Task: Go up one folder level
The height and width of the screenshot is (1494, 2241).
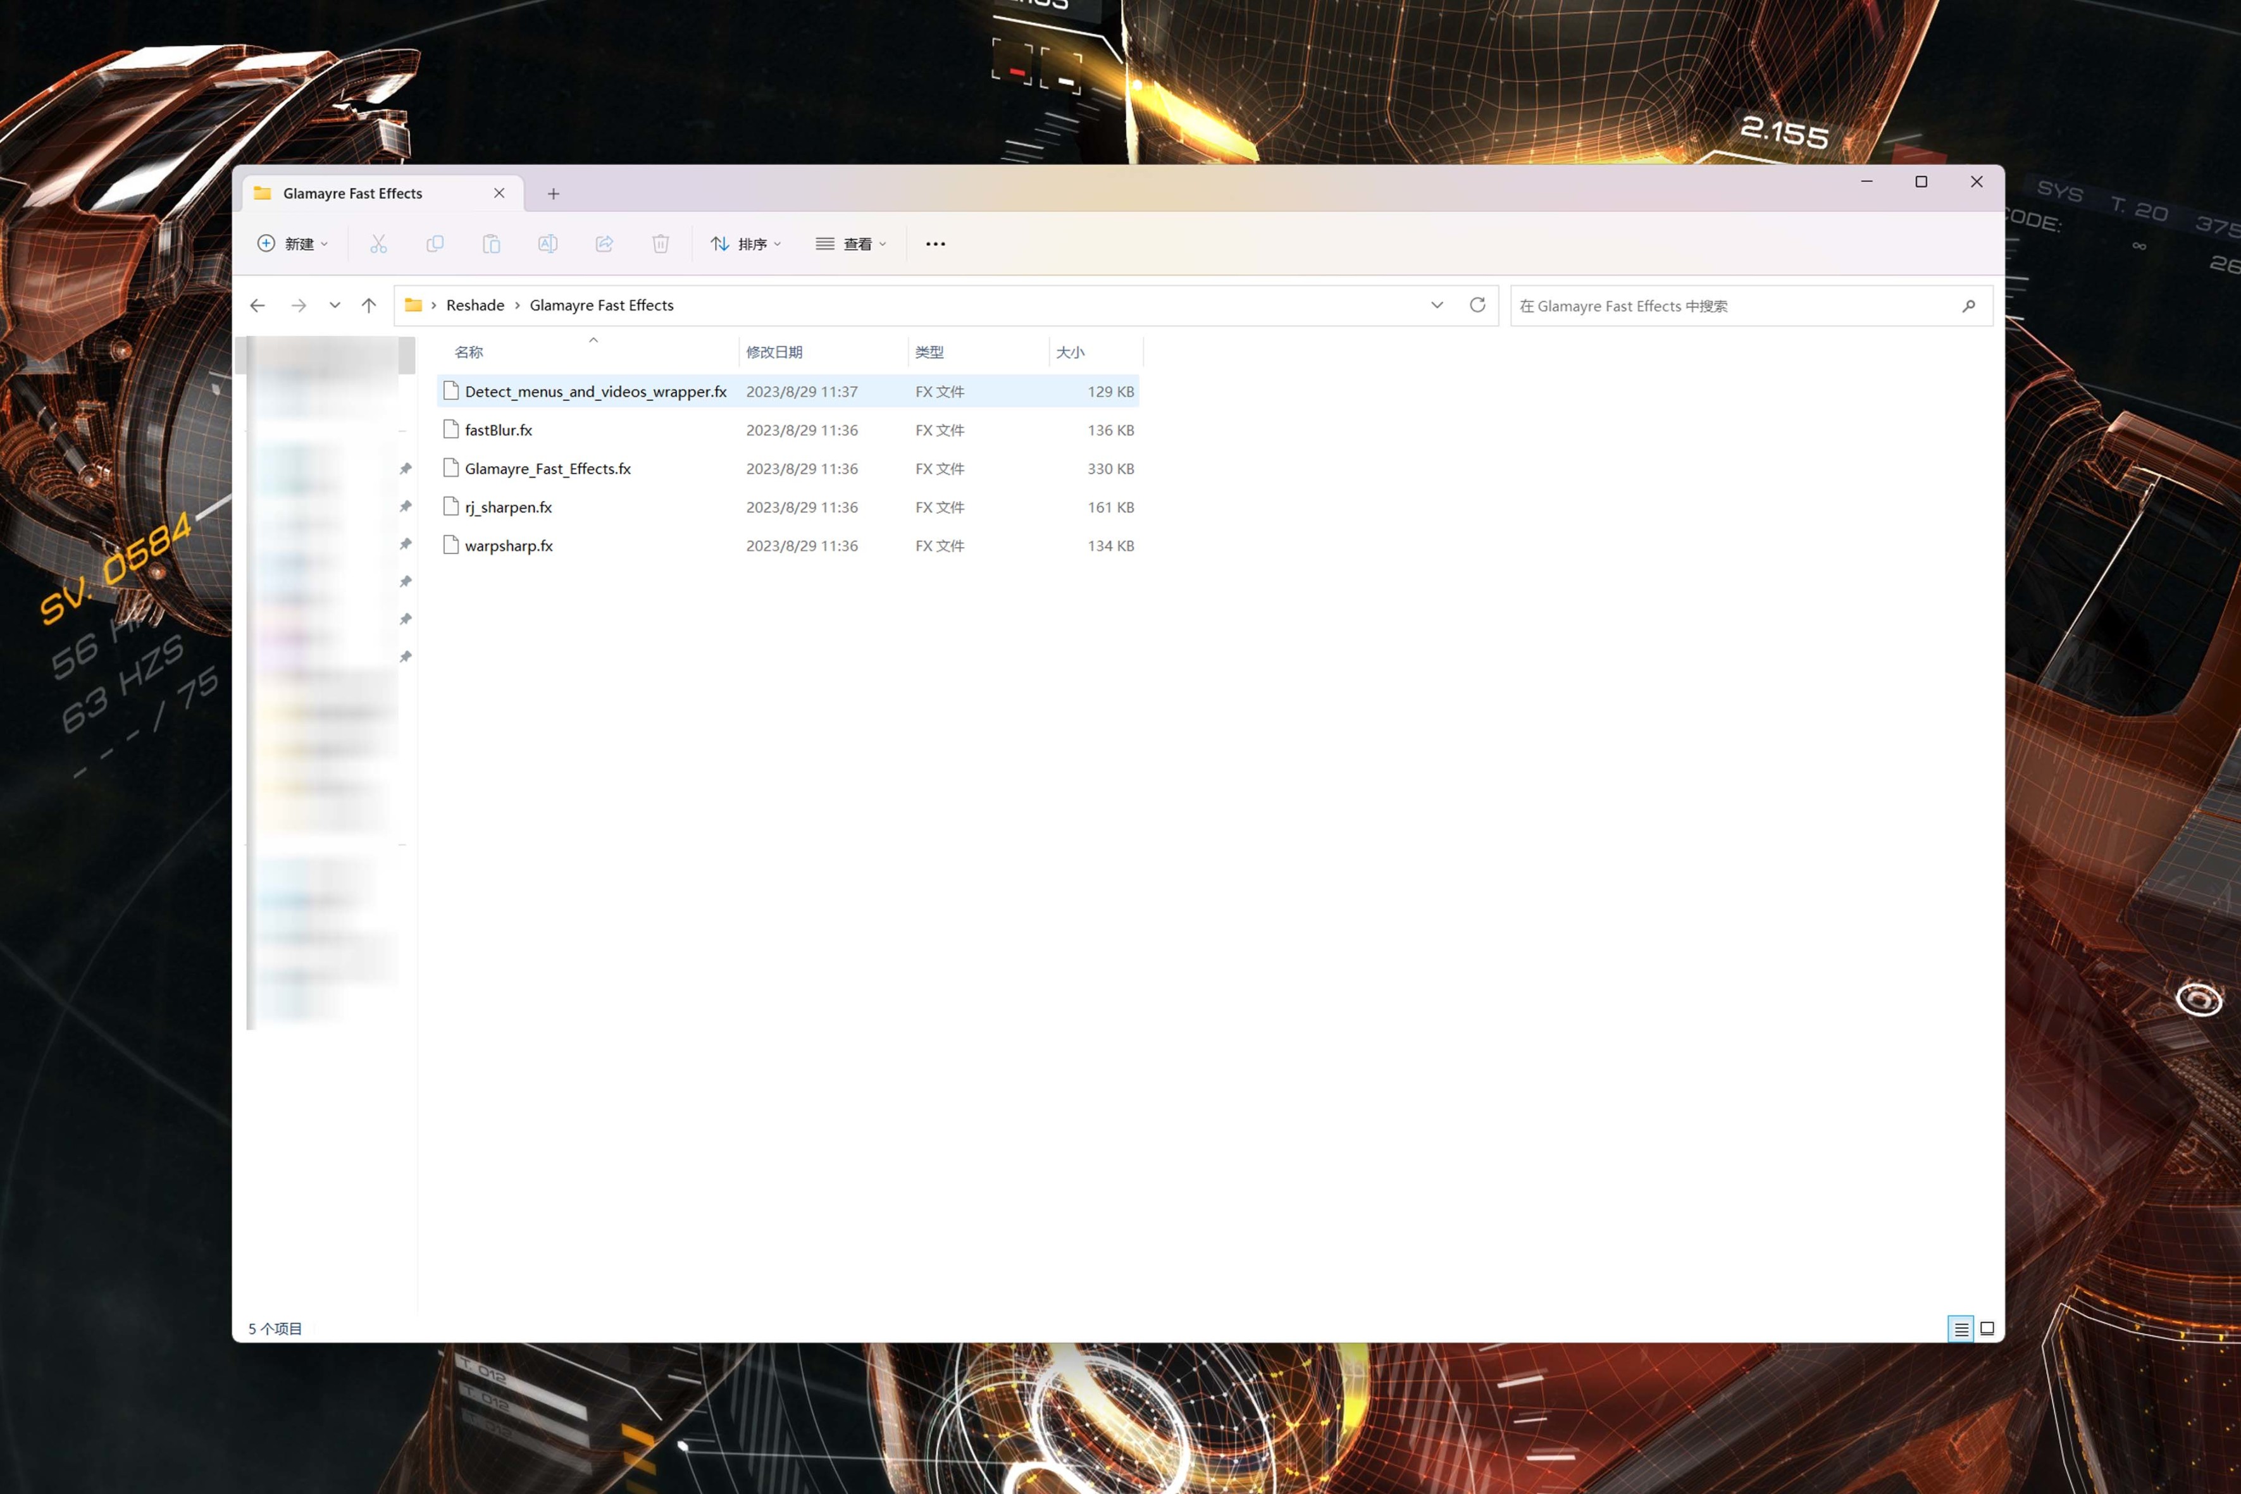Action: 369,305
